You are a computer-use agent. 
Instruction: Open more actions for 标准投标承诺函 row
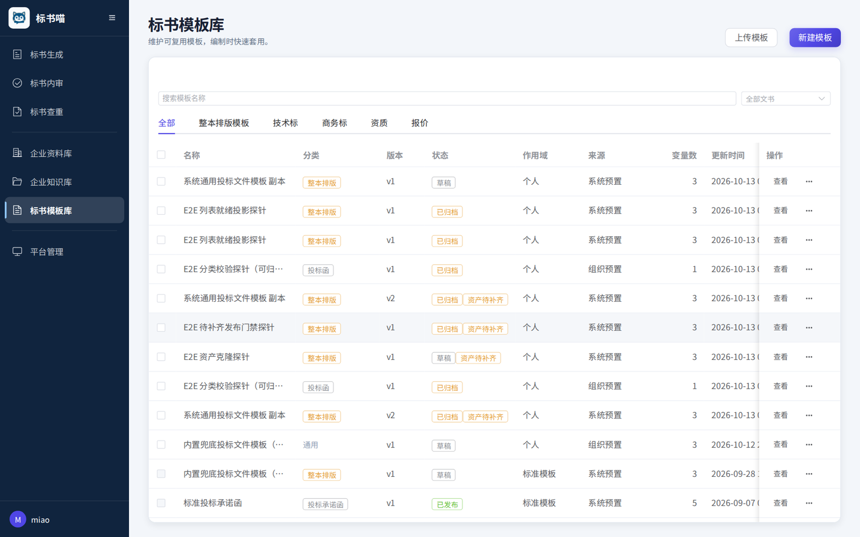click(809, 503)
